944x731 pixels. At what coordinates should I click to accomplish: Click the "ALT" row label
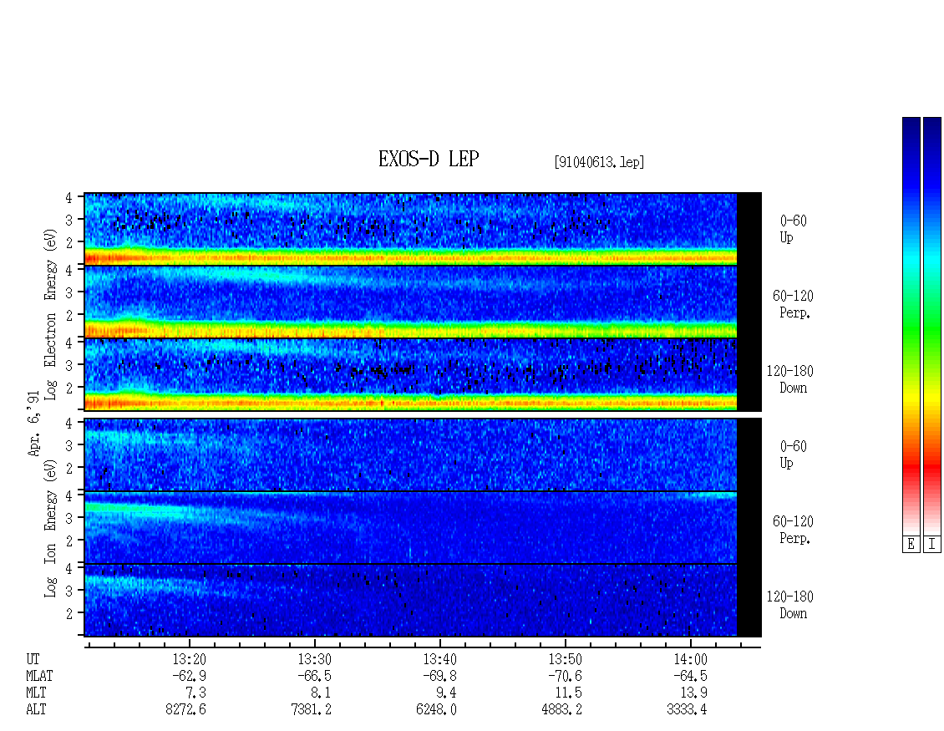(x=36, y=709)
